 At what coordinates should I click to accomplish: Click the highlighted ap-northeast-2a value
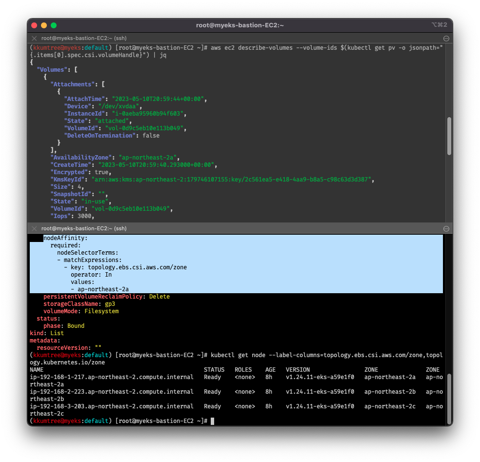coord(103,290)
